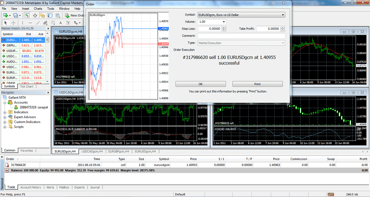Switch to the Account History tab

coord(31,187)
